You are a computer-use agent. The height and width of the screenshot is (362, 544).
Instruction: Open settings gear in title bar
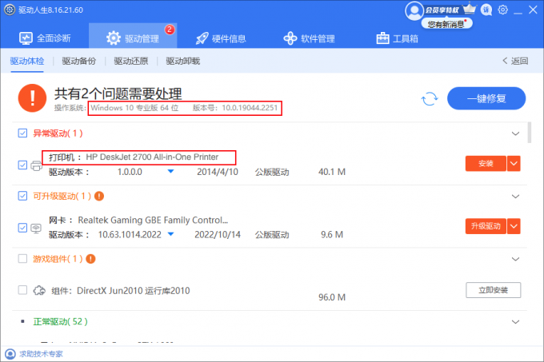[502, 10]
